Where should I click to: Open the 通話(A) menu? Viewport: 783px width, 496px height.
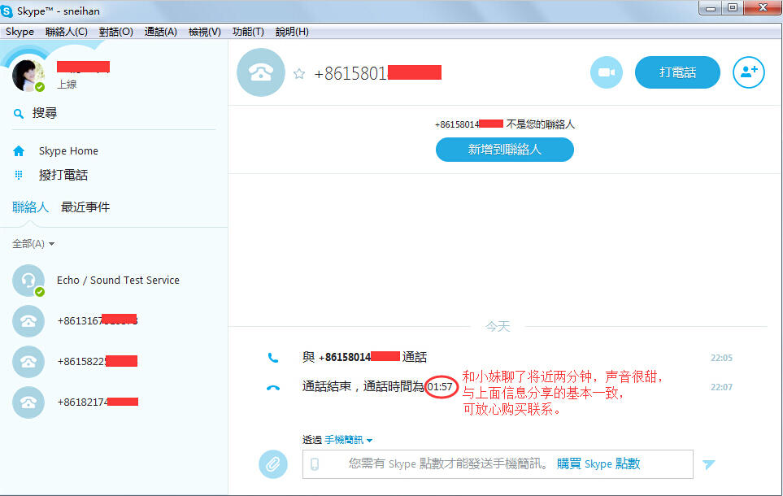click(161, 32)
